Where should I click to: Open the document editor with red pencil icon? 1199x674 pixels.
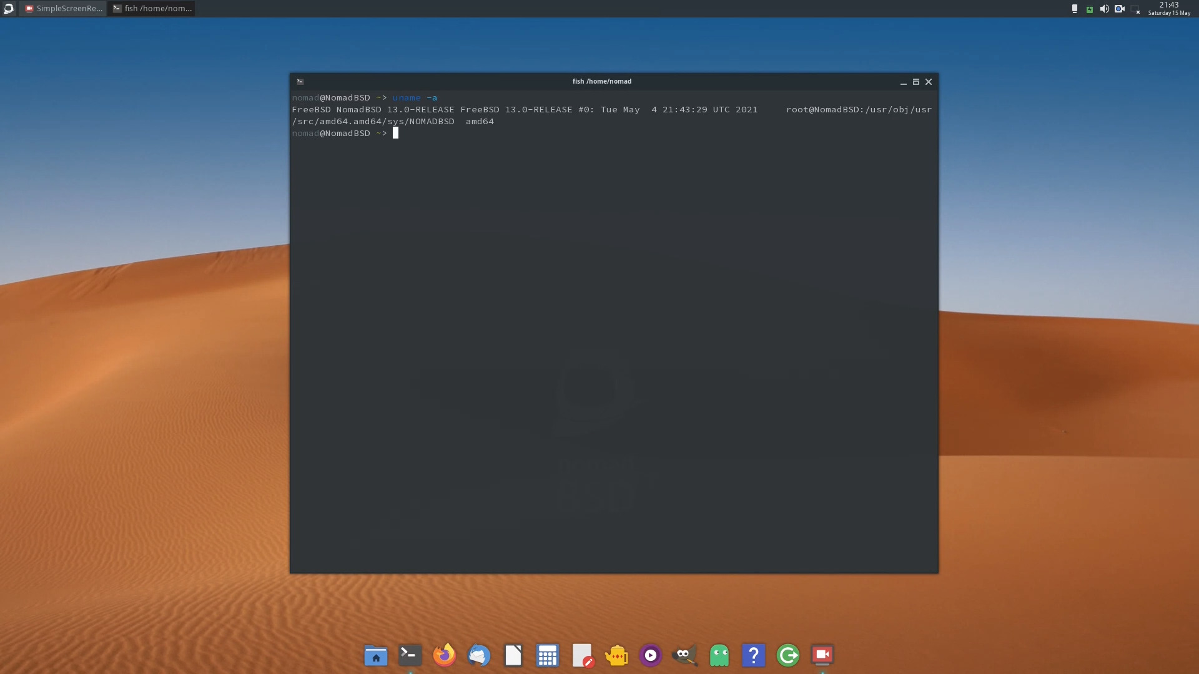click(582, 655)
